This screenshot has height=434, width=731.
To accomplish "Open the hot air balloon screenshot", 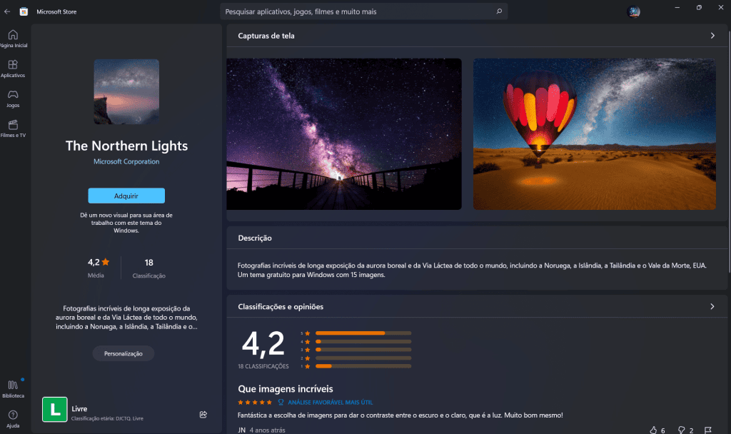I will (x=595, y=133).
